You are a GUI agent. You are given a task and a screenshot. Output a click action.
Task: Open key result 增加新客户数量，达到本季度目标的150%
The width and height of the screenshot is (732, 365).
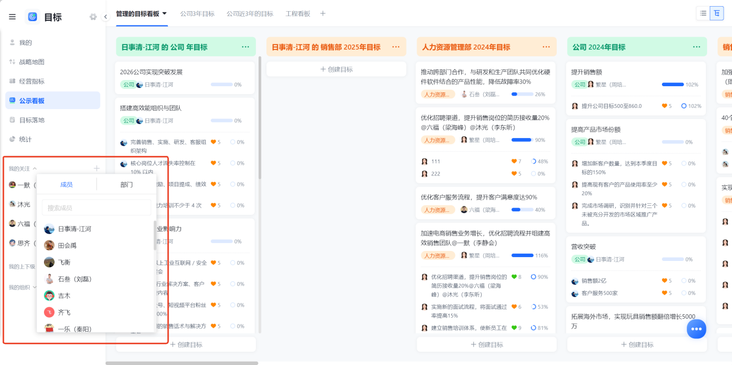pos(619,167)
